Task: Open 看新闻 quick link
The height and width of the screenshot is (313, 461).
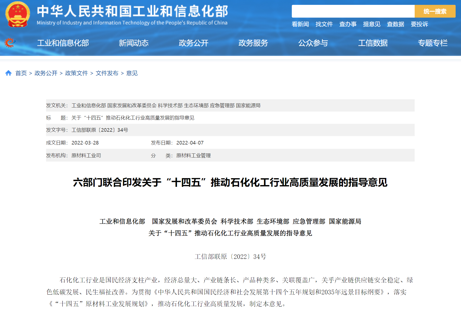Action: [300, 24]
